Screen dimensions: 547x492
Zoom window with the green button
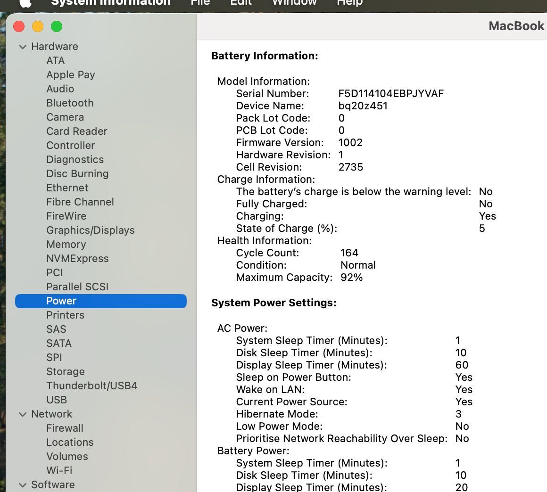point(57,26)
